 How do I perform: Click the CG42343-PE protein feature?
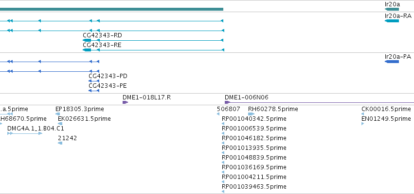click(x=94, y=91)
